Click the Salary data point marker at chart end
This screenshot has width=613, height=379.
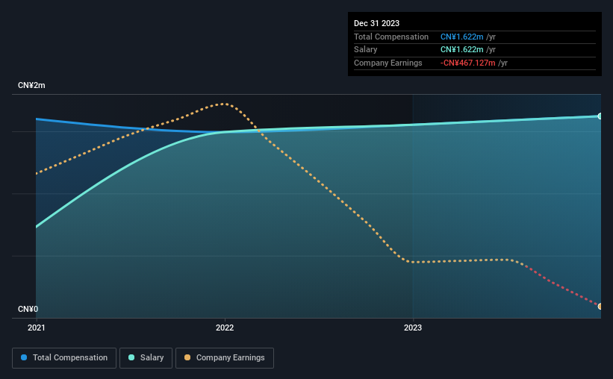pyautogui.click(x=600, y=116)
